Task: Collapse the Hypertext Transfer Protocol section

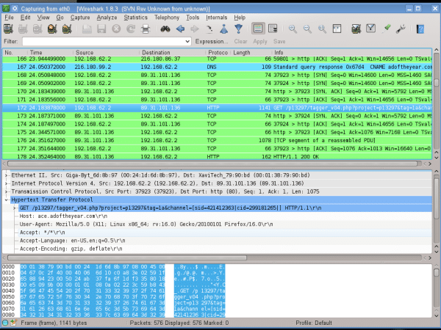Action: [6, 199]
